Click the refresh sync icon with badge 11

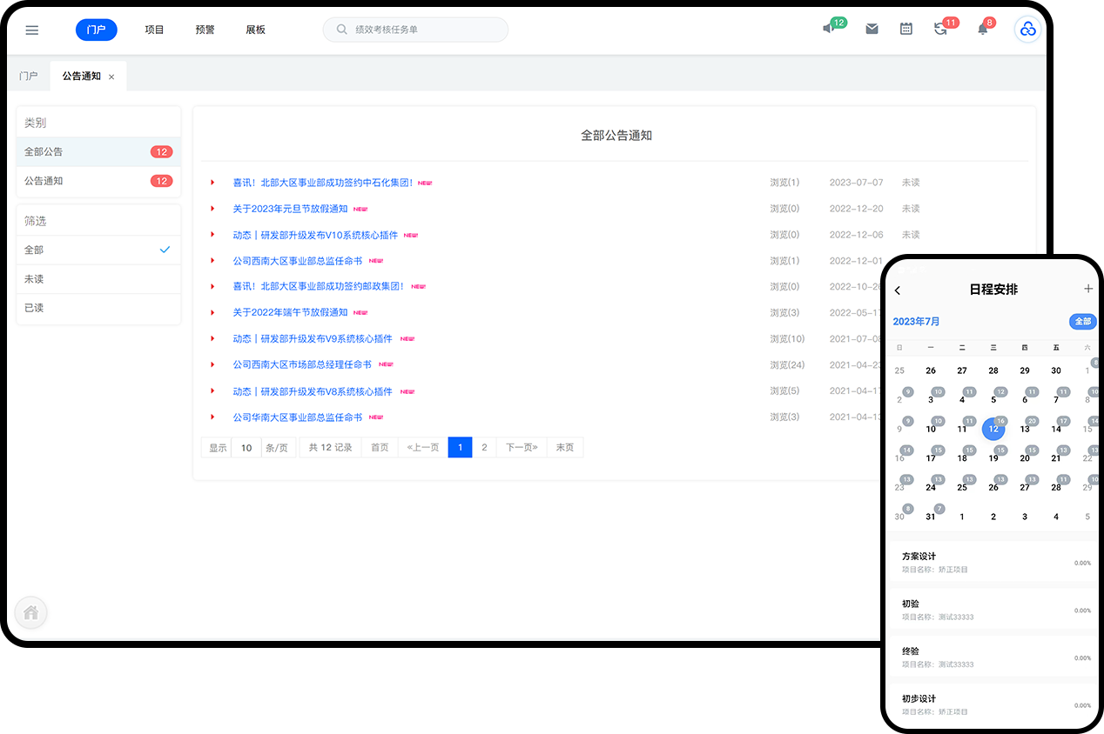point(940,29)
